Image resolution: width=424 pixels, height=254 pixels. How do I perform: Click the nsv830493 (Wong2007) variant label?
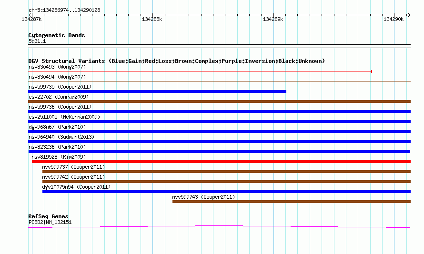[x=57, y=67]
